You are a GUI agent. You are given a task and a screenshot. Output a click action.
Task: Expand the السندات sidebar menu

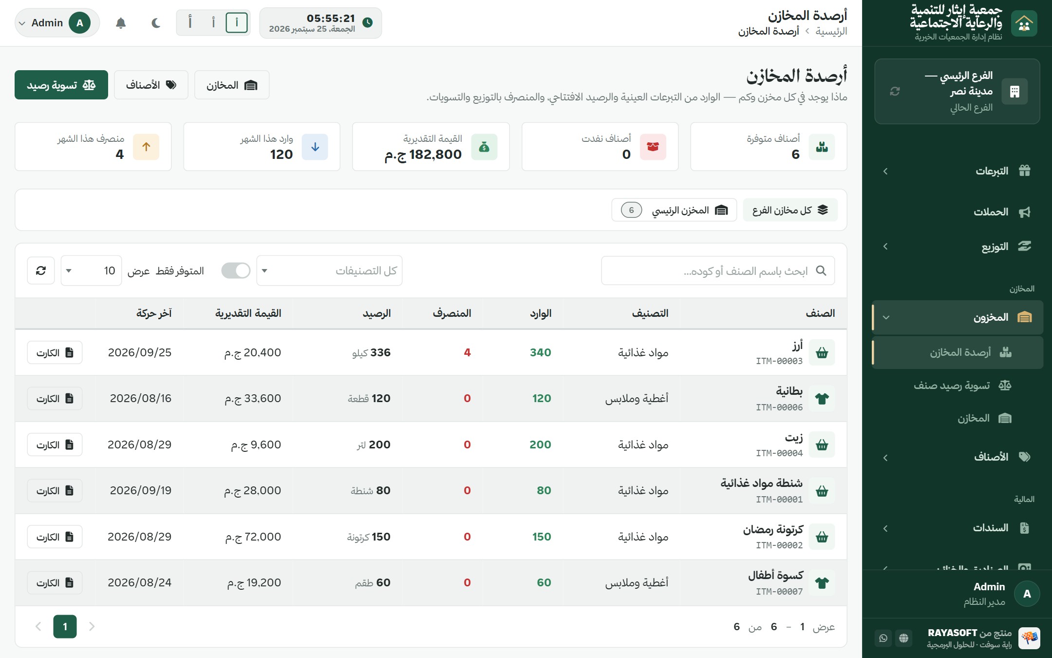pyautogui.click(x=957, y=528)
